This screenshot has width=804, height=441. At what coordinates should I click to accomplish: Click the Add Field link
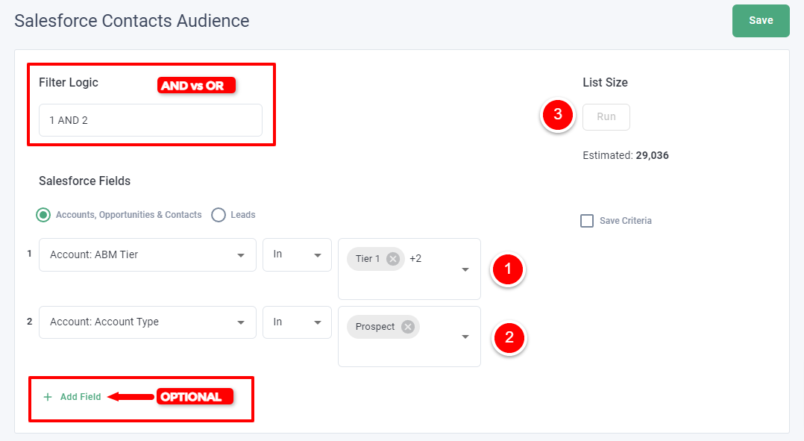coord(81,397)
